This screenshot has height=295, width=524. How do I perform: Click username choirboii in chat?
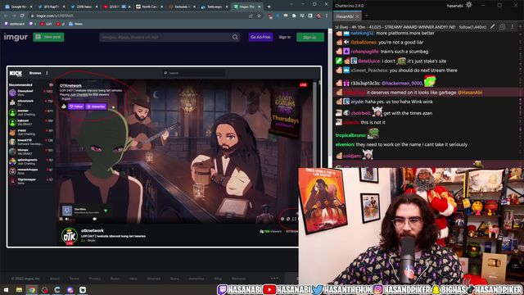click(x=360, y=113)
